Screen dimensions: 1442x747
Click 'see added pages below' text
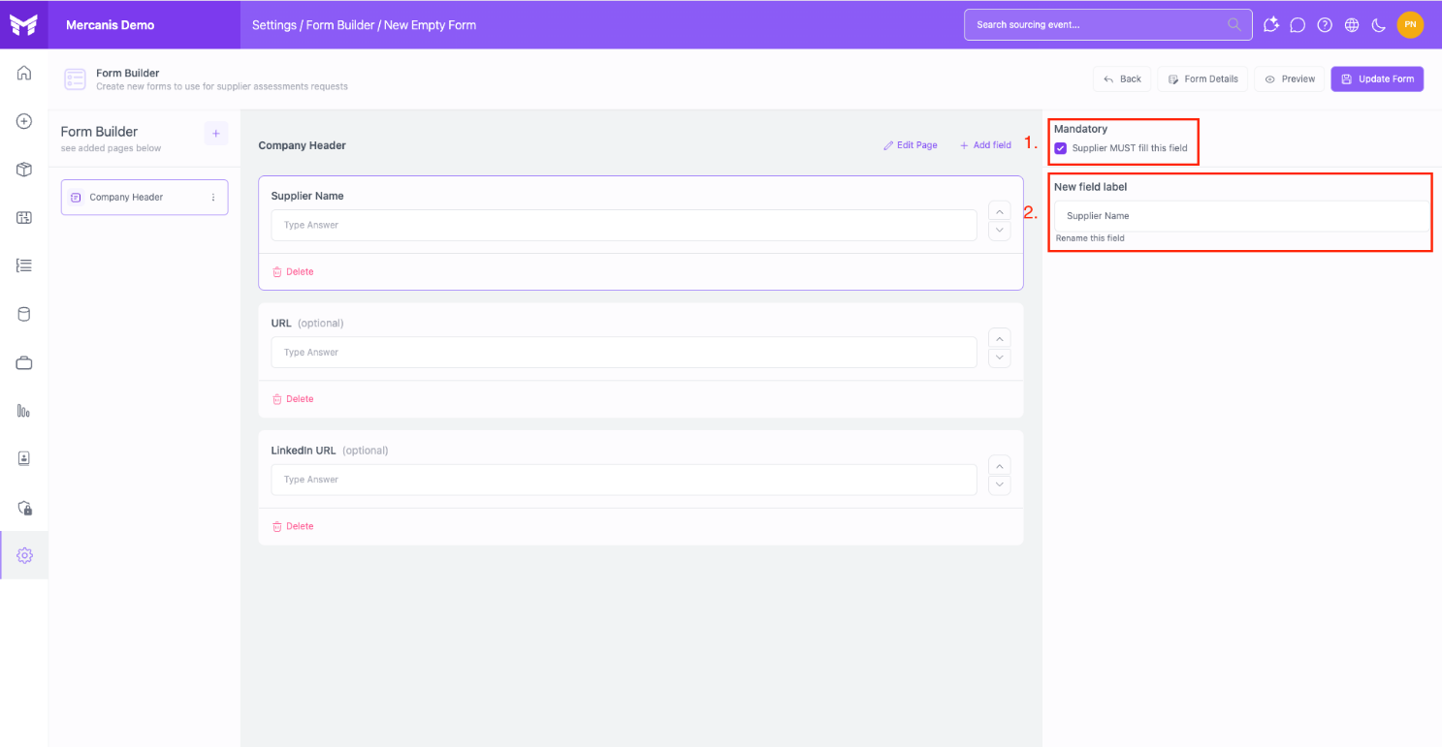(111, 148)
